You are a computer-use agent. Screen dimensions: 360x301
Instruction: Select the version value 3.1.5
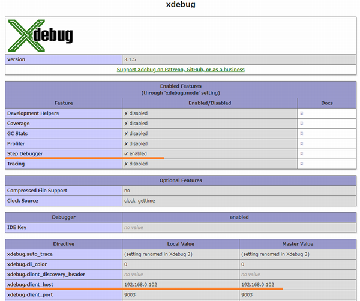[130, 59]
